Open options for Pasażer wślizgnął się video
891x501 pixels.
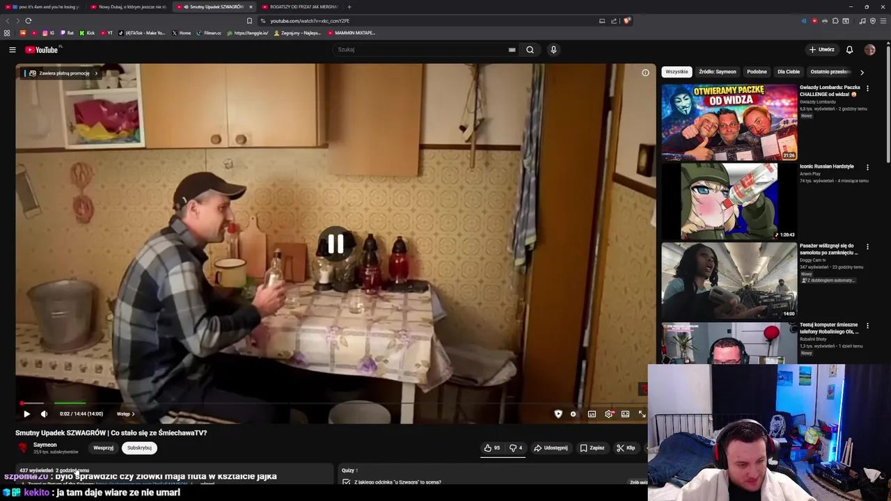(x=867, y=246)
